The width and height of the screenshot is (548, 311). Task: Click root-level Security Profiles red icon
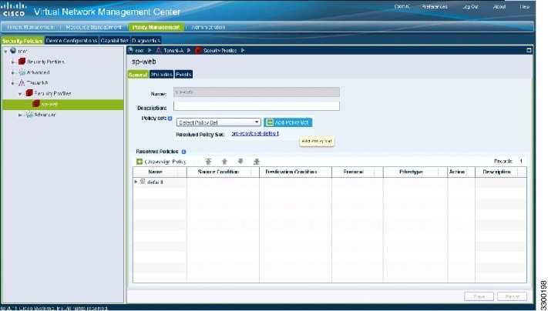coord(22,62)
